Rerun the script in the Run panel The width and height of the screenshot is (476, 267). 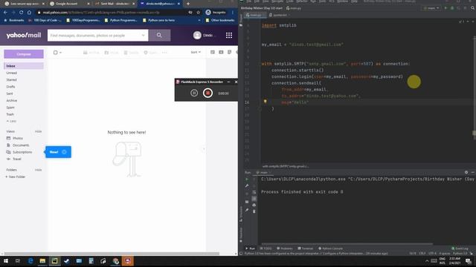point(247,179)
